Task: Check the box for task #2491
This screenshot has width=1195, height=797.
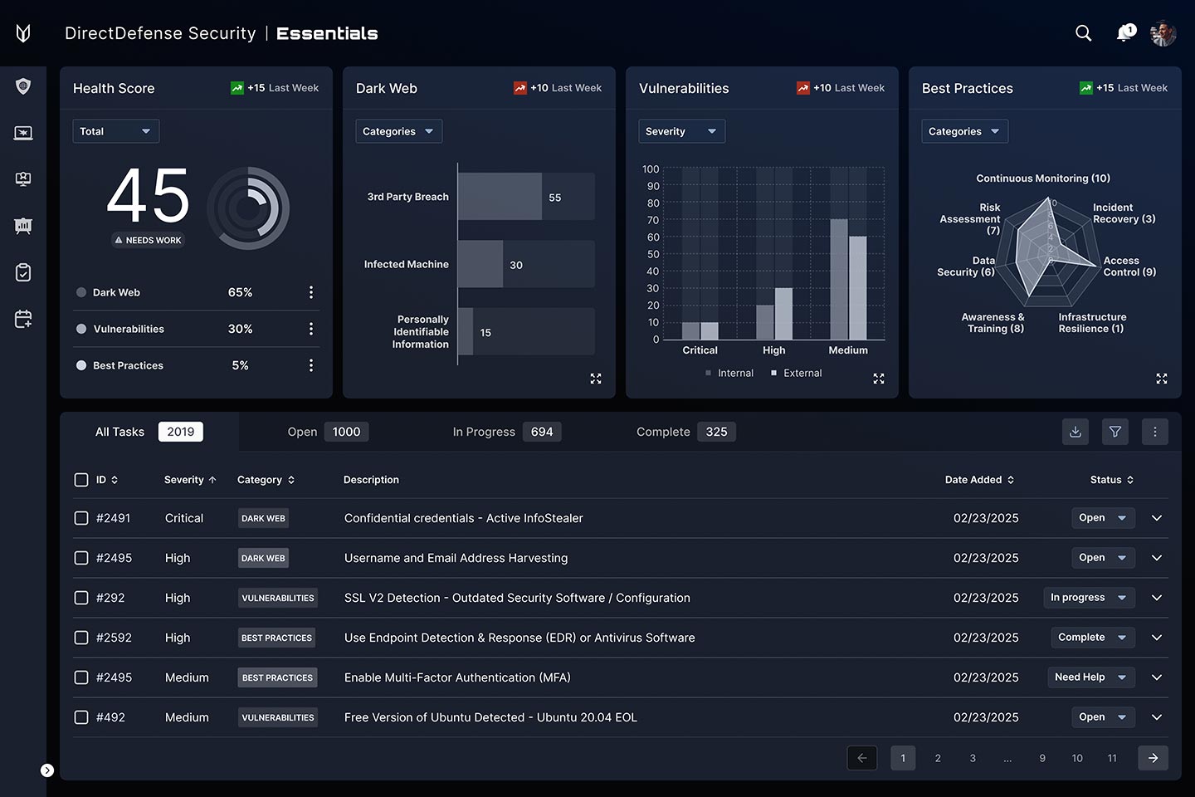Action: (81, 518)
